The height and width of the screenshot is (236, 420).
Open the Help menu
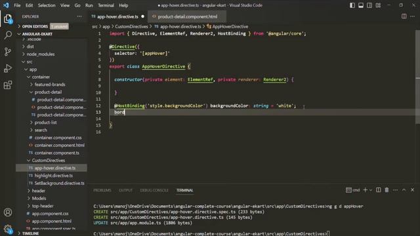click(x=123, y=5)
